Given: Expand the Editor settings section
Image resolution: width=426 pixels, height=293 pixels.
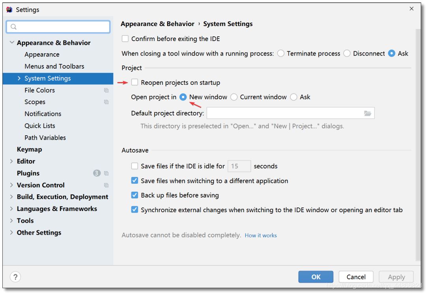Looking at the screenshot, I should pos(11,161).
